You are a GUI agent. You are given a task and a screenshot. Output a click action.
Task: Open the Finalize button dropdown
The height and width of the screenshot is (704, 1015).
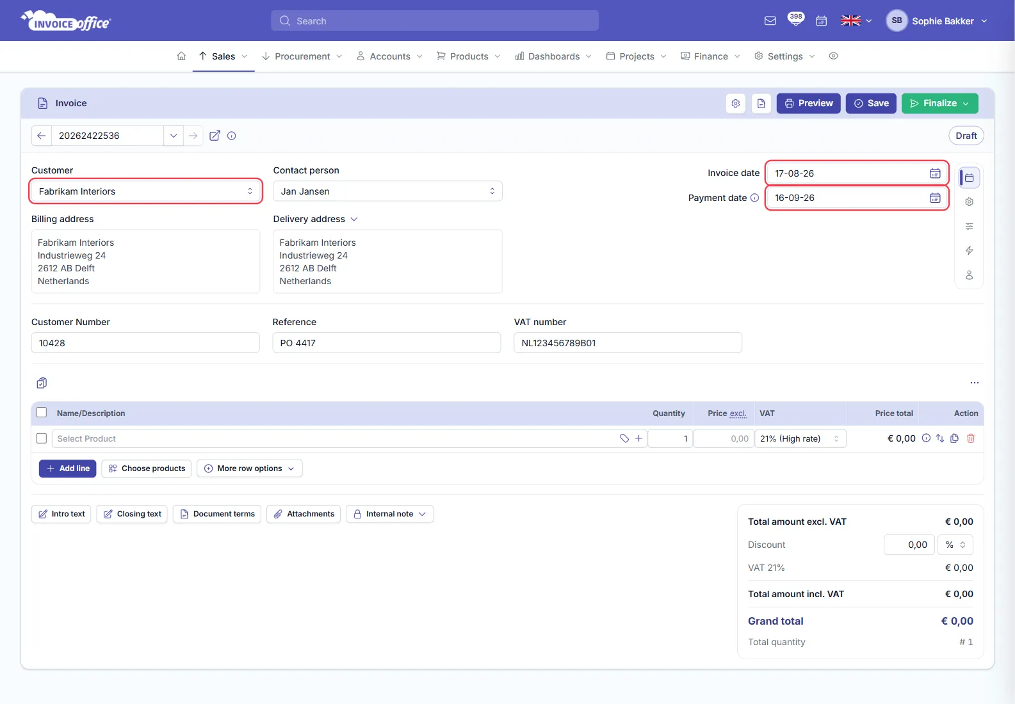coord(966,104)
